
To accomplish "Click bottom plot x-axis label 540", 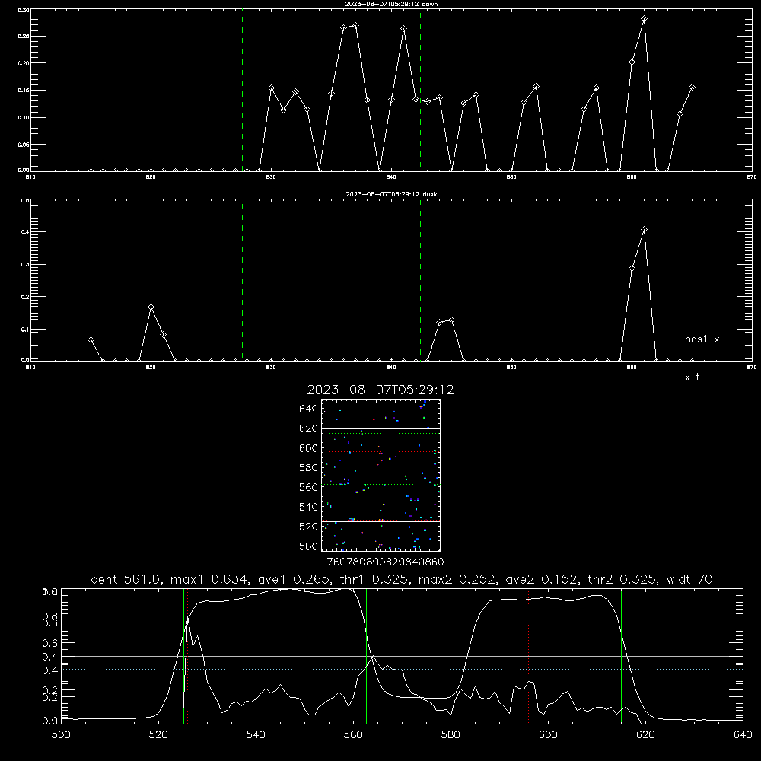I will click(x=256, y=735).
